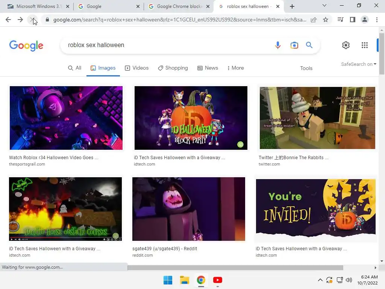
Task: Open Chrome profile avatar
Action: (365, 20)
